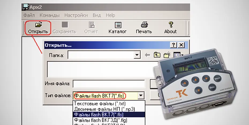Viewport: 249px width, 125px height.
Task: Select Двоичные файлы НП (*.np3) option
Action: click(x=109, y=109)
